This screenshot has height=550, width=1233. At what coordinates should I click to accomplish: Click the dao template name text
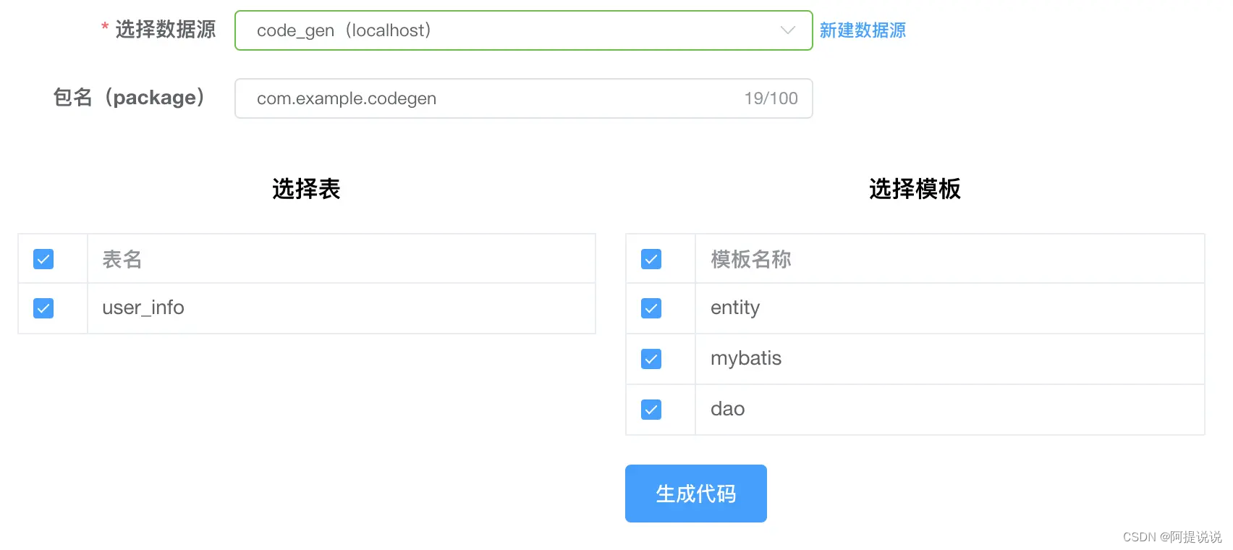726,410
